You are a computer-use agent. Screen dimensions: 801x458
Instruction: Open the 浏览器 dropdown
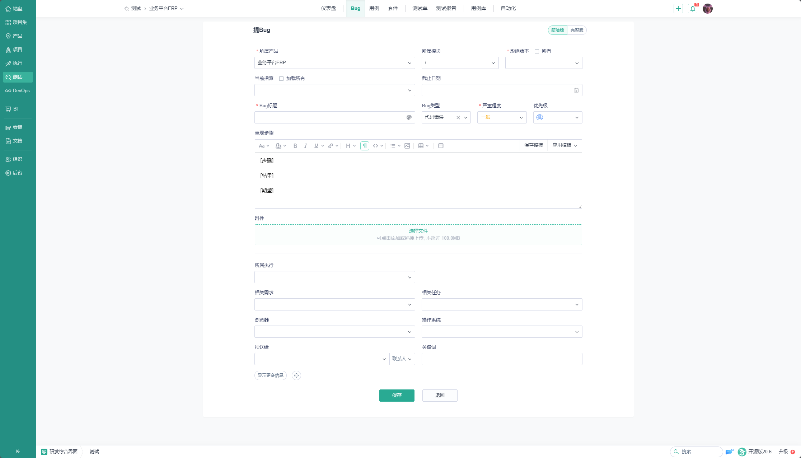pyautogui.click(x=334, y=332)
